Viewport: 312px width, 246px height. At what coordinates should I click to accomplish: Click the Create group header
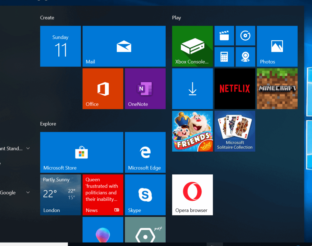pyautogui.click(x=47, y=18)
